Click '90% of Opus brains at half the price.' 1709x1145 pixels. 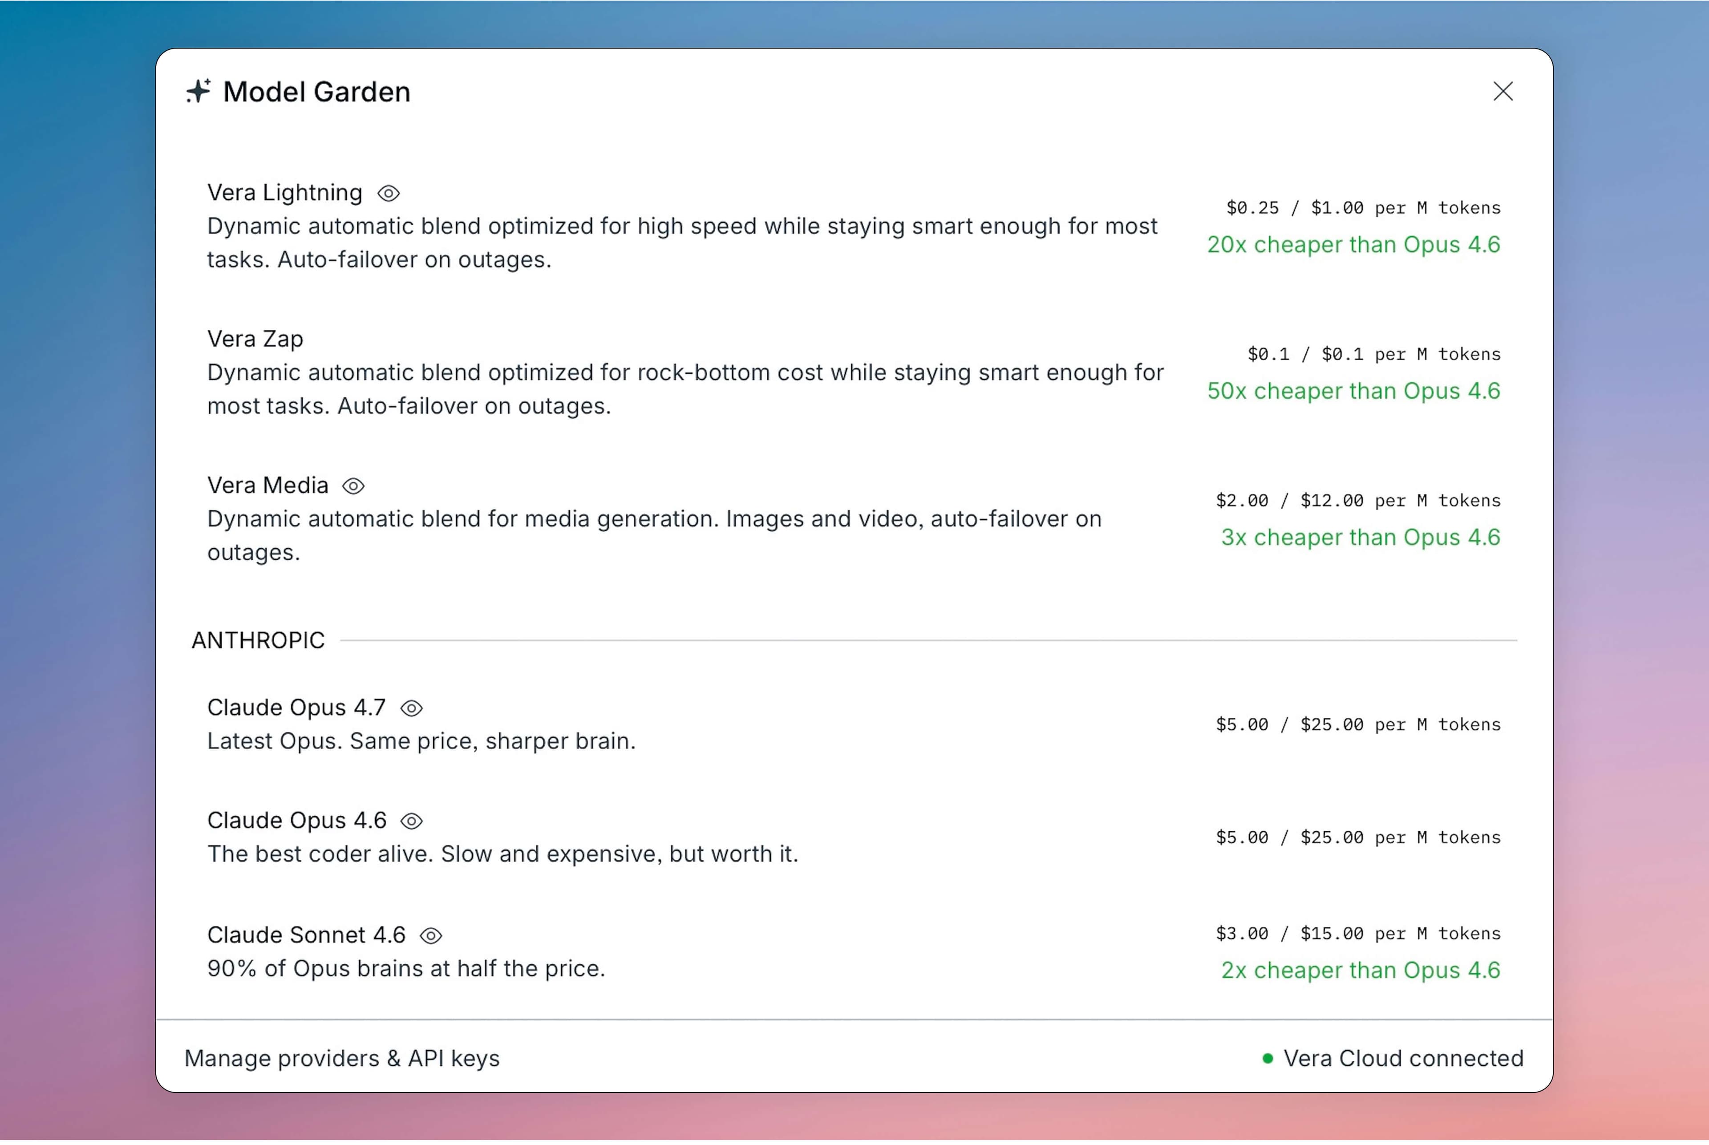point(406,969)
